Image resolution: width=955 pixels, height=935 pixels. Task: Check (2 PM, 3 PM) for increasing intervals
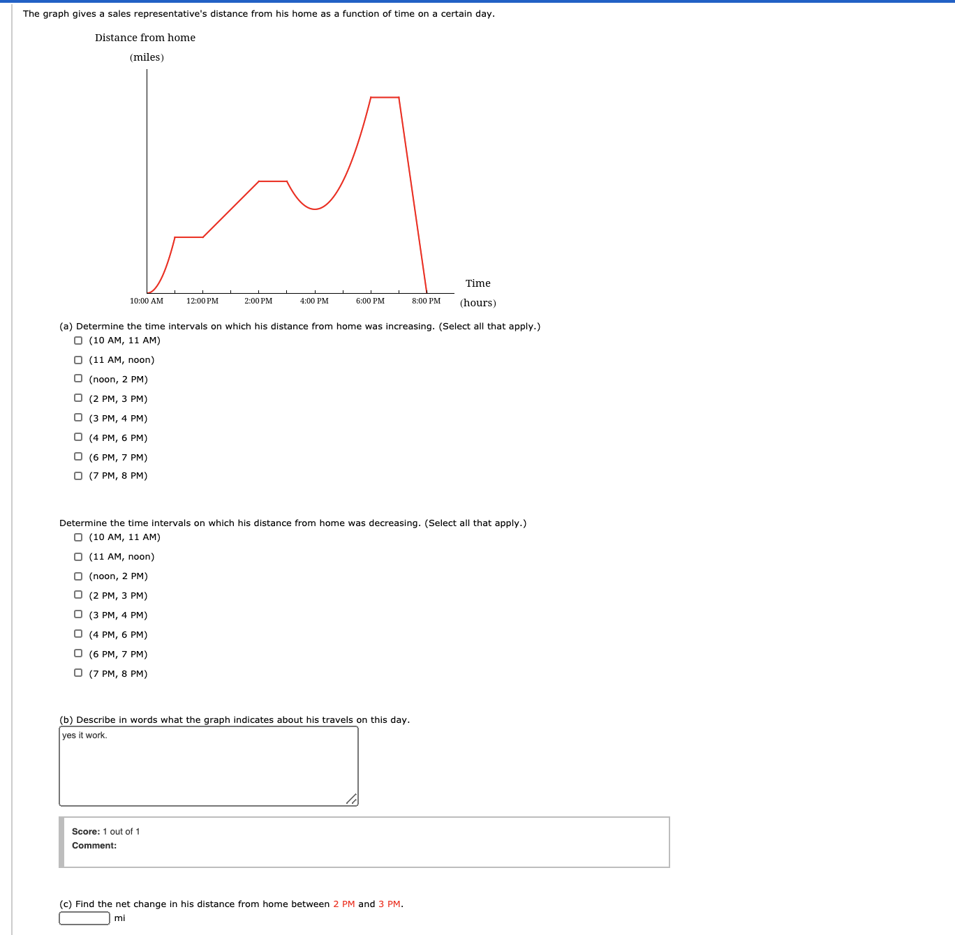pyautogui.click(x=77, y=398)
